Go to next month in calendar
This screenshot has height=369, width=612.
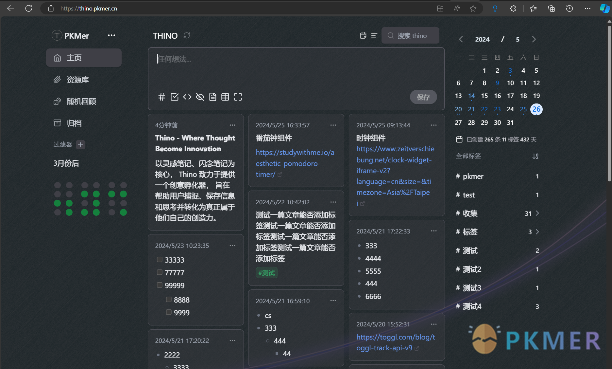[534, 39]
